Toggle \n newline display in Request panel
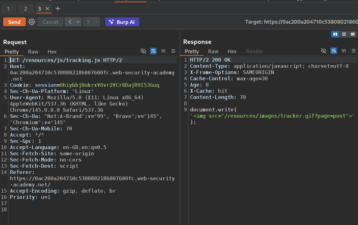 [163, 51]
